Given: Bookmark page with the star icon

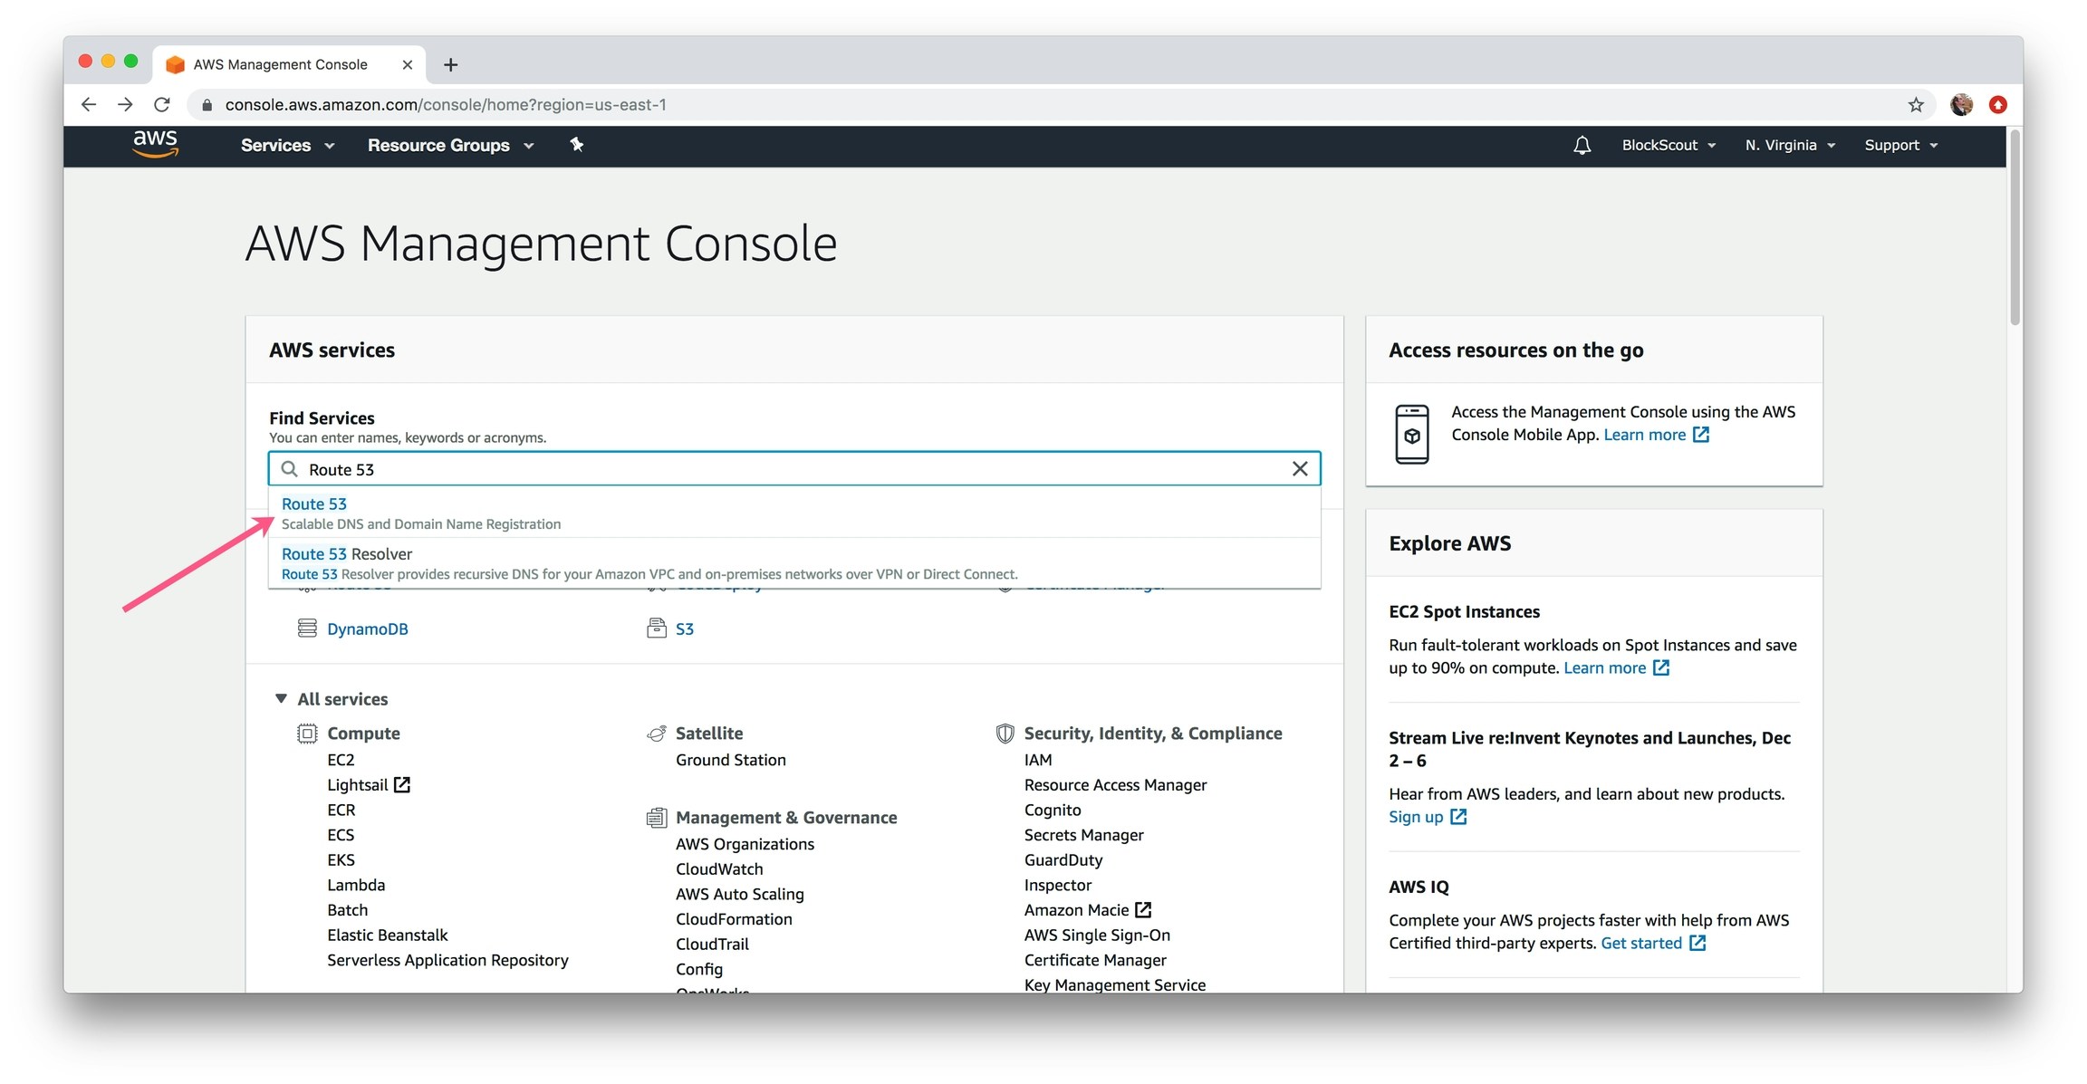Looking at the screenshot, I should click(1915, 105).
